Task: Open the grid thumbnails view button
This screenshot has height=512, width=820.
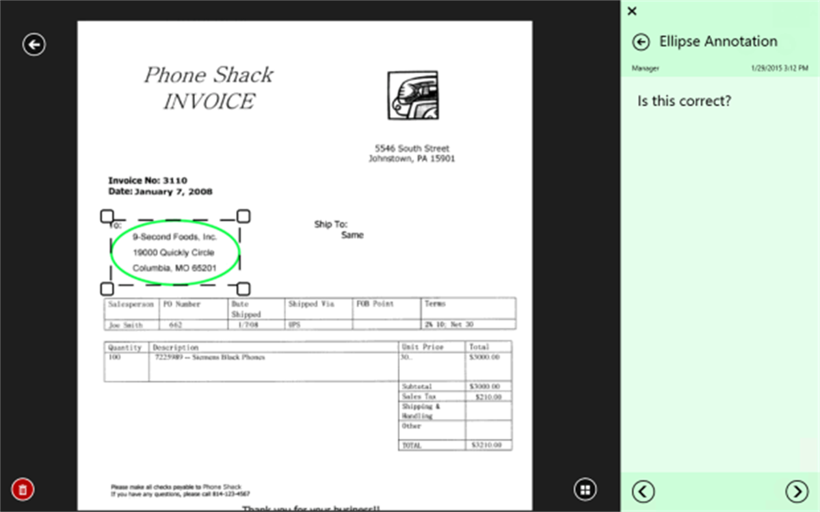Action: coord(585,490)
